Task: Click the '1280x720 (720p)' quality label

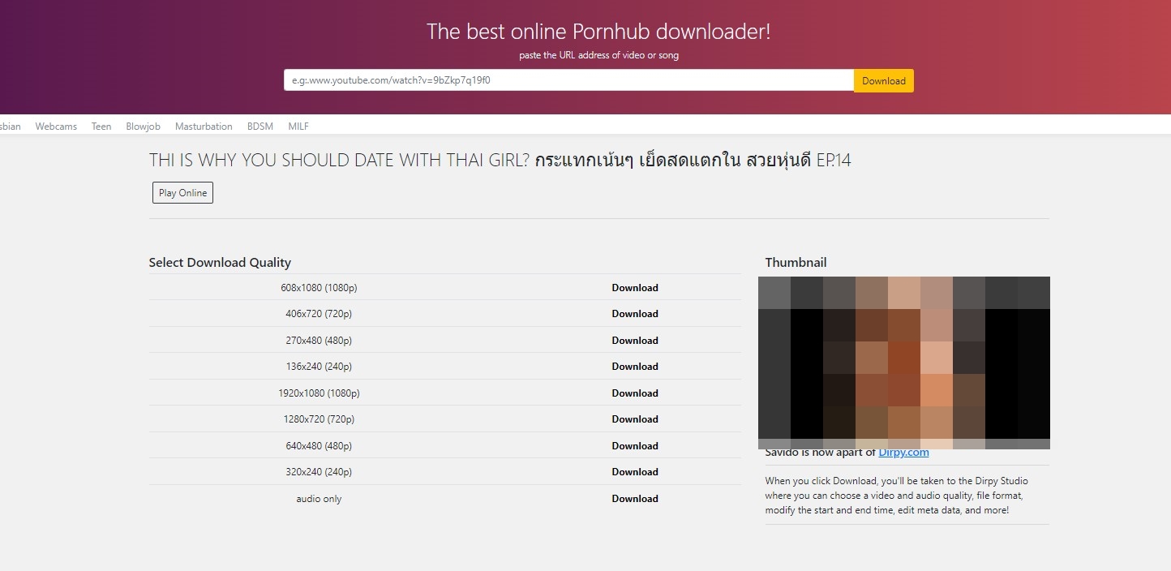Action: (x=319, y=419)
